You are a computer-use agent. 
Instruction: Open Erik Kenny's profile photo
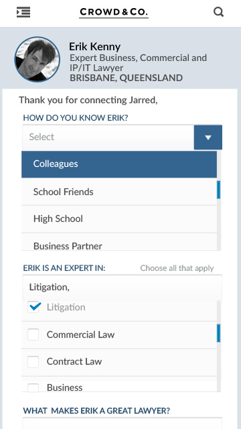[37, 60]
